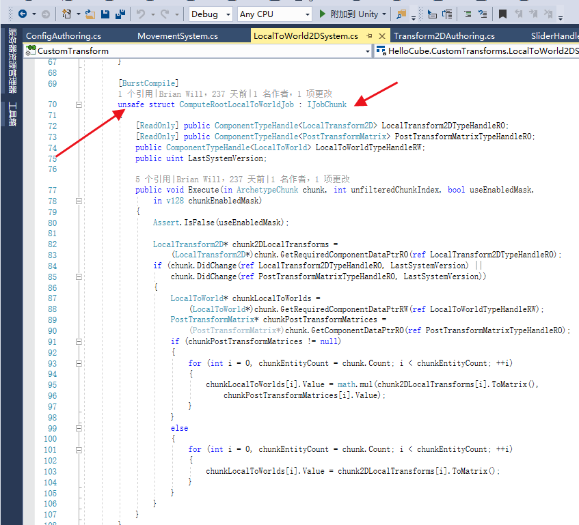The image size is (579, 525).
Task: Click the Undo icon
Action: pos(141,14)
